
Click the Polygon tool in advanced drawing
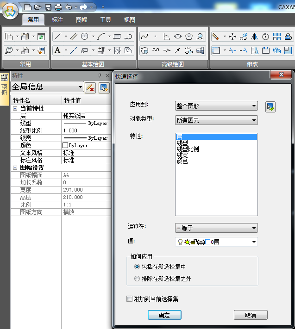(x=189, y=37)
